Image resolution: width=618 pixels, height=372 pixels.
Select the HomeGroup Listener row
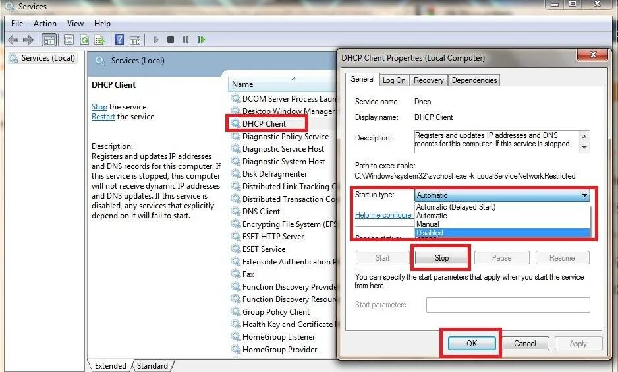[x=283, y=337]
